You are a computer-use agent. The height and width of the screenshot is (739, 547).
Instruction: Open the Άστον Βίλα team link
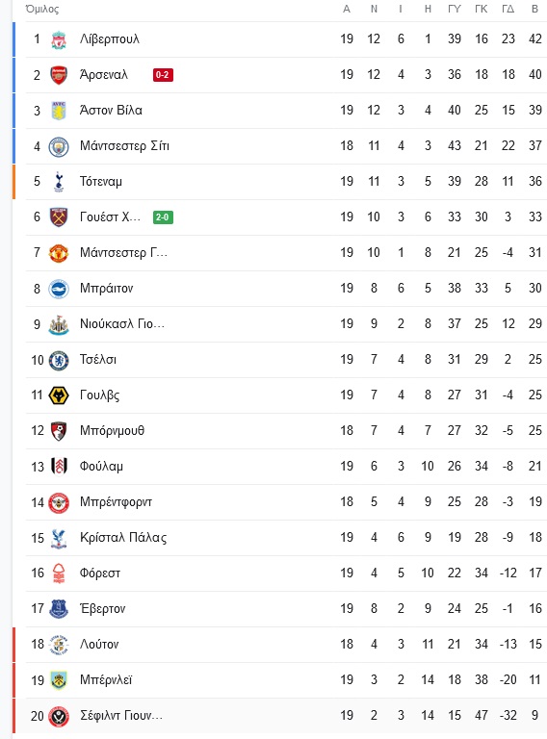click(x=111, y=111)
